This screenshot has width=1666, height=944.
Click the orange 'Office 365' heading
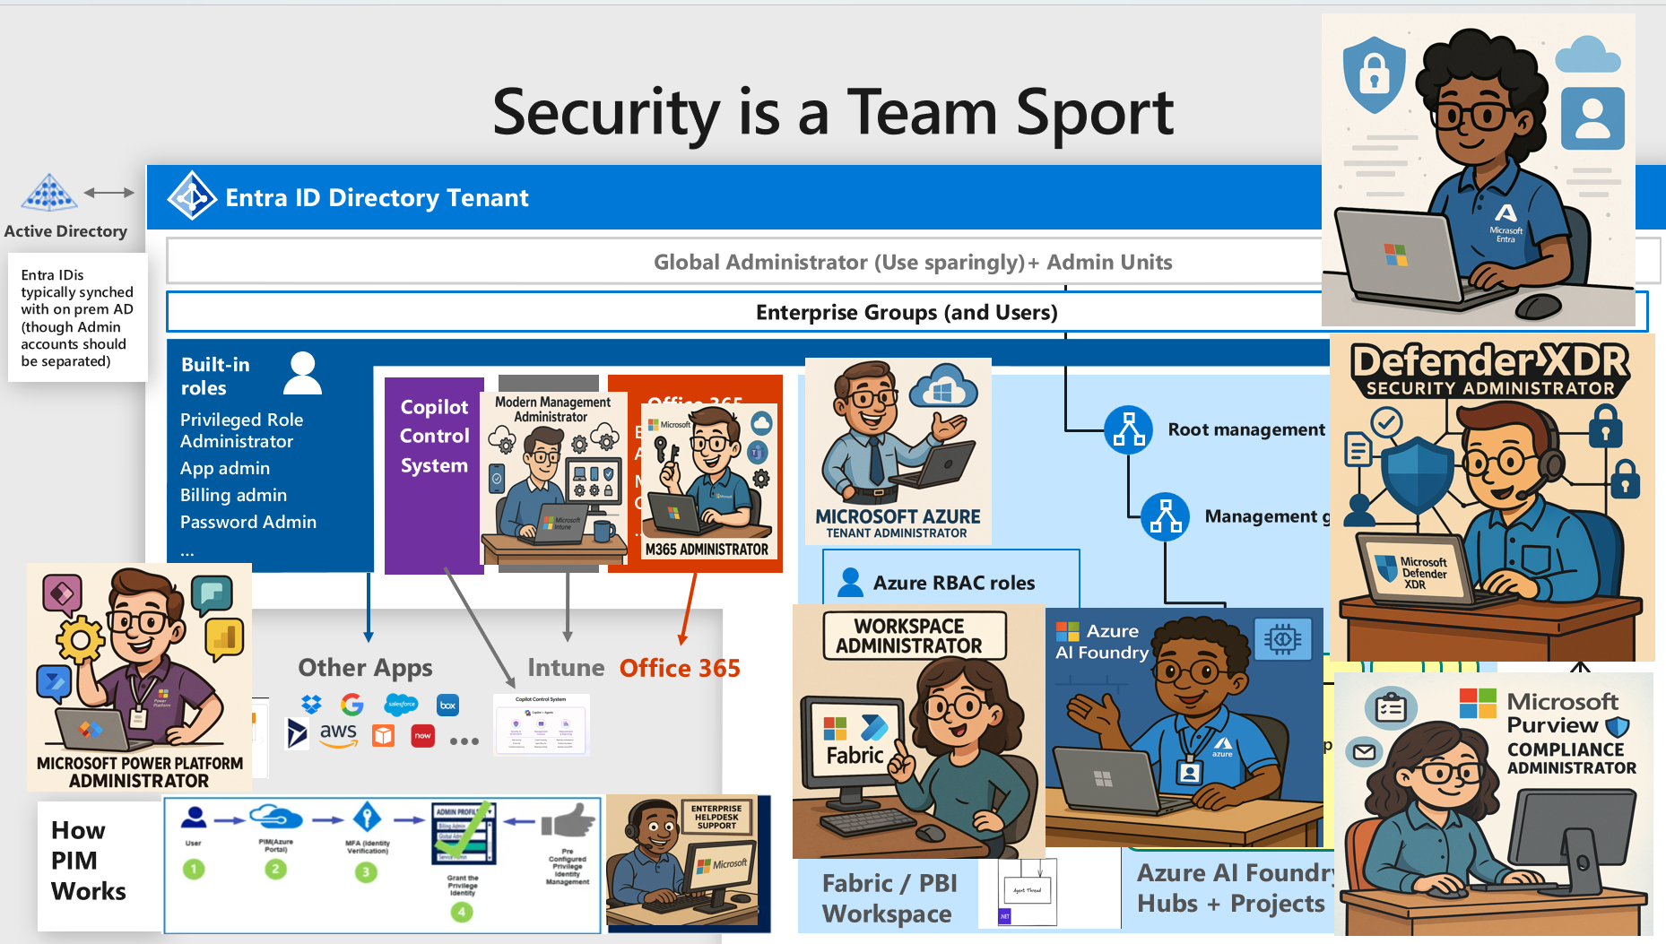(x=681, y=668)
